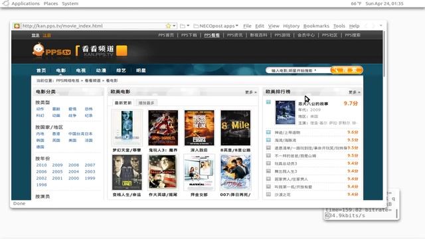
Task: Open the Behind Enemy Lines movie poster
Action: point(199,127)
